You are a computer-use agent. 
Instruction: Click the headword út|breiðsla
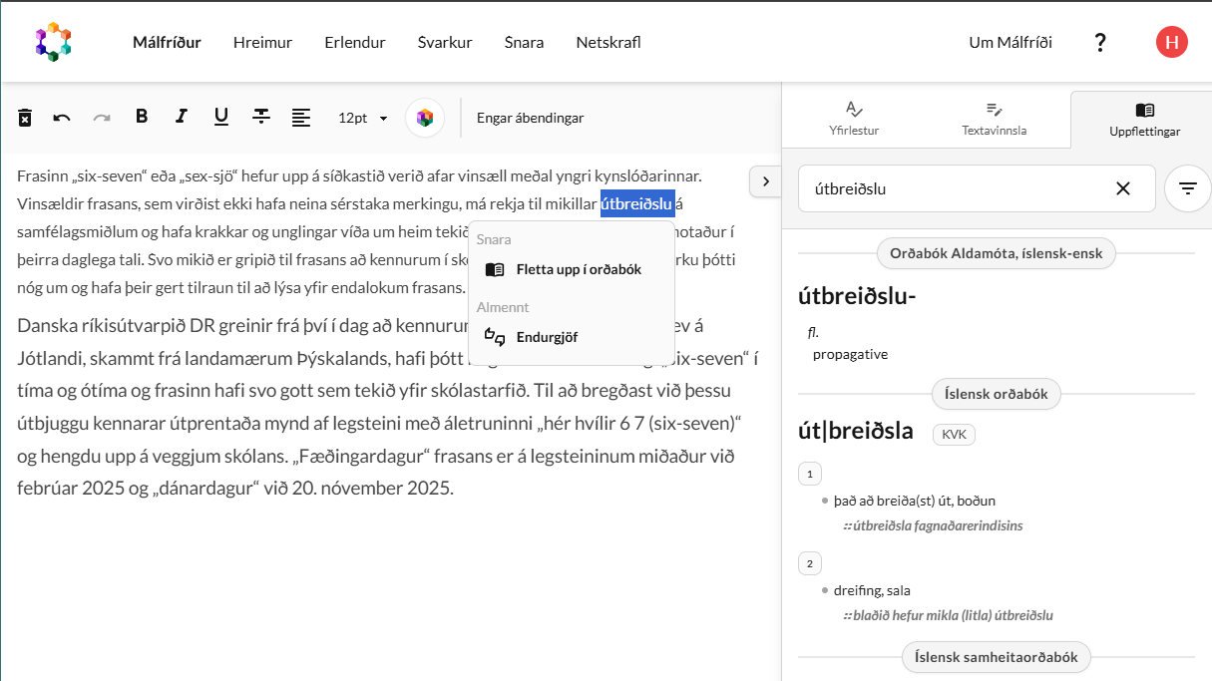click(856, 431)
